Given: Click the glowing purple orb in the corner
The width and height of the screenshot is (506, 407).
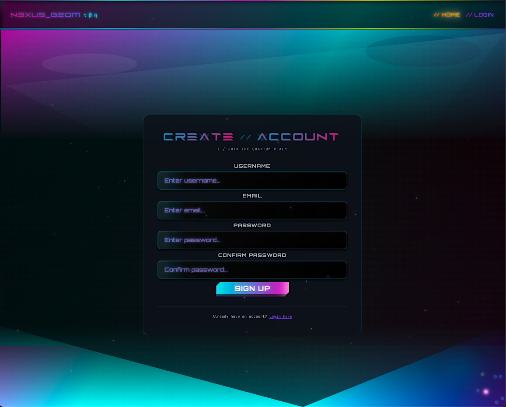Looking at the screenshot, I should 485,392.
